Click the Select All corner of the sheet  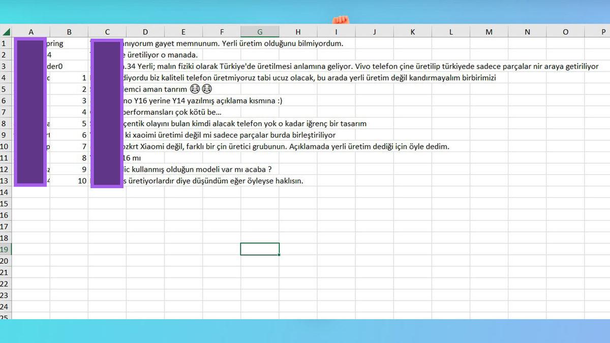coord(6,32)
